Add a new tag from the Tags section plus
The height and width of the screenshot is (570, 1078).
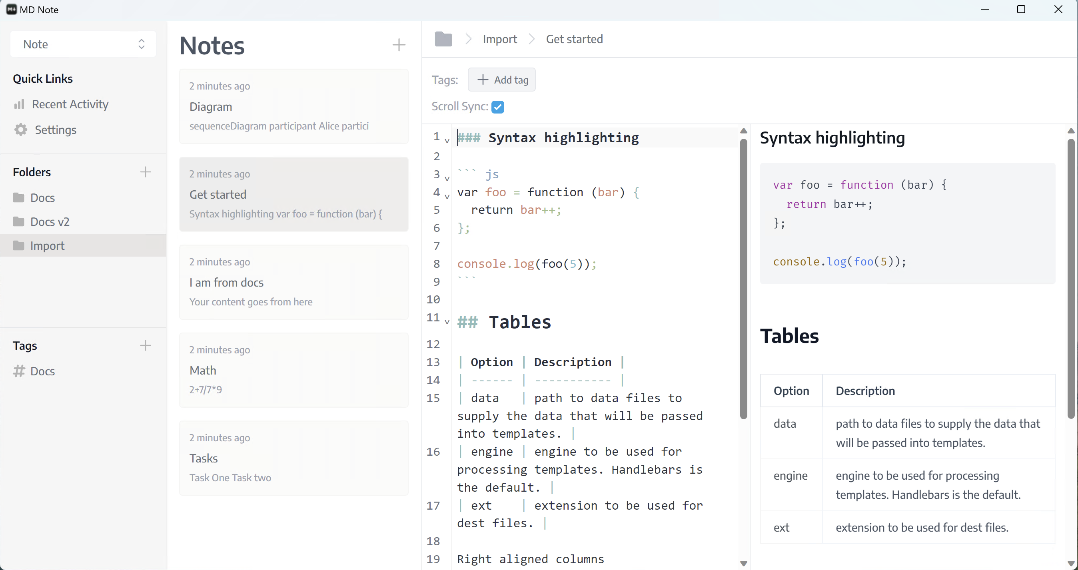click(x=145, y=345)
